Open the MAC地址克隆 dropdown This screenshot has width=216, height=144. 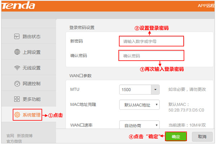139,105
